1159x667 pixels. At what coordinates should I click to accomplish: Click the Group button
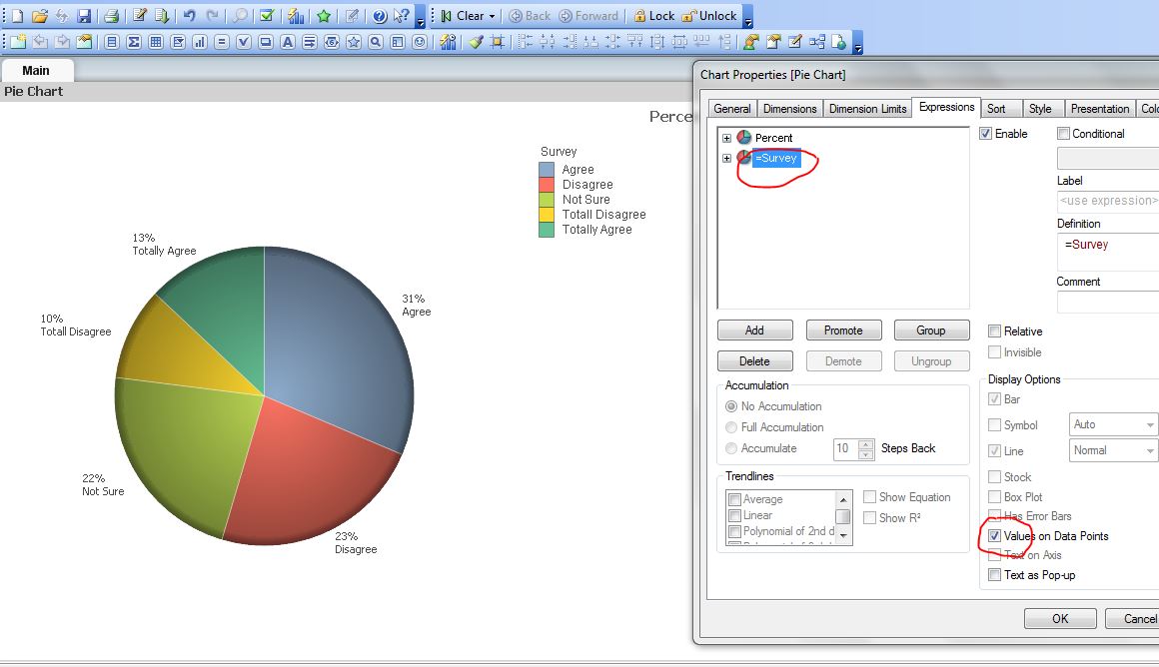click(931, 331)
